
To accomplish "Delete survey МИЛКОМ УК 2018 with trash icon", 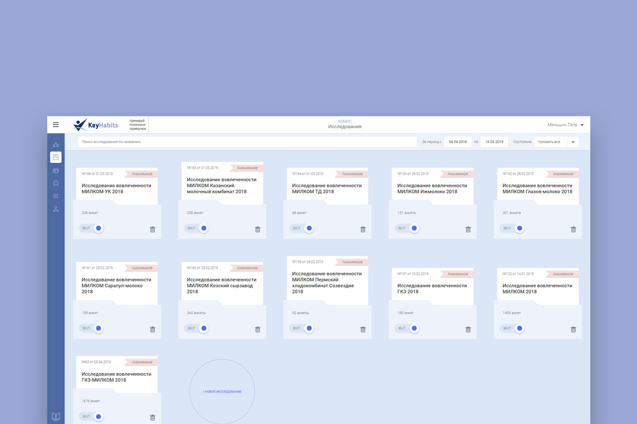I will 152,229.
